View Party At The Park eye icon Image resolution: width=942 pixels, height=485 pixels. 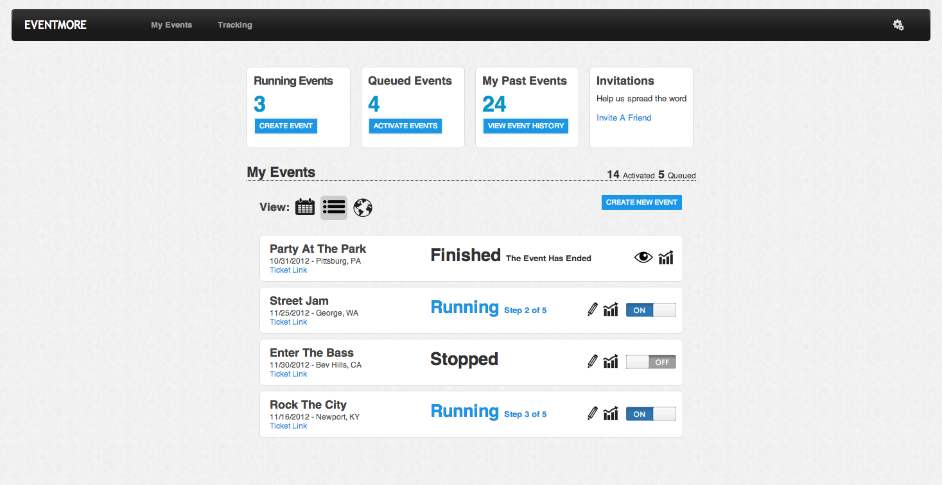[x=643, y=258]
